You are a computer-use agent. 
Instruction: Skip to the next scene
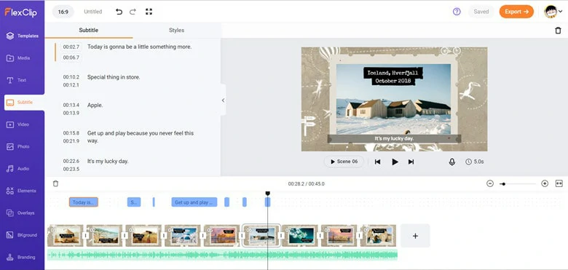click(411, 162)
